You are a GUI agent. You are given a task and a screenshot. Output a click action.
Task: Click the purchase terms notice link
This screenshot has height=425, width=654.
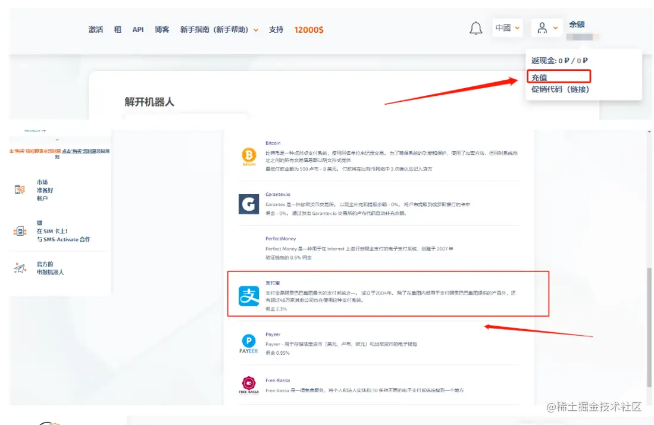click(60, 153)
